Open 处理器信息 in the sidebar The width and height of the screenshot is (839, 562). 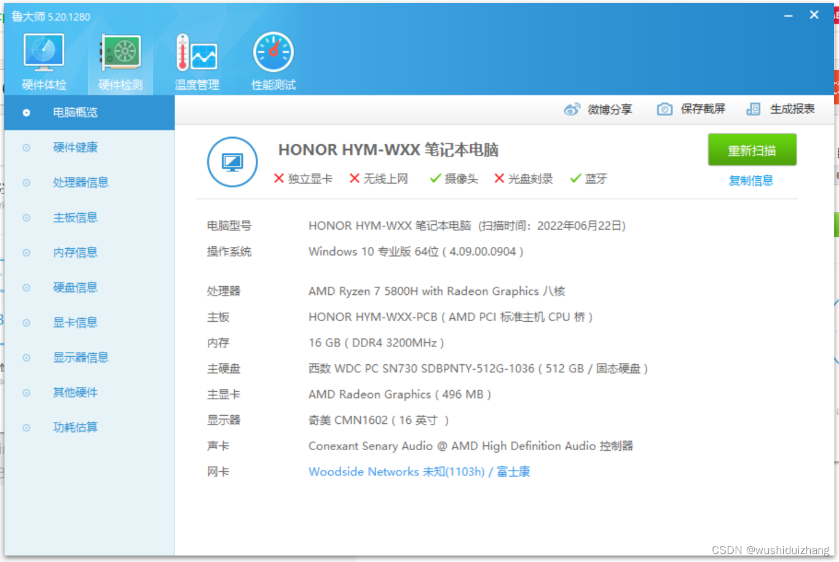[90, 182]
